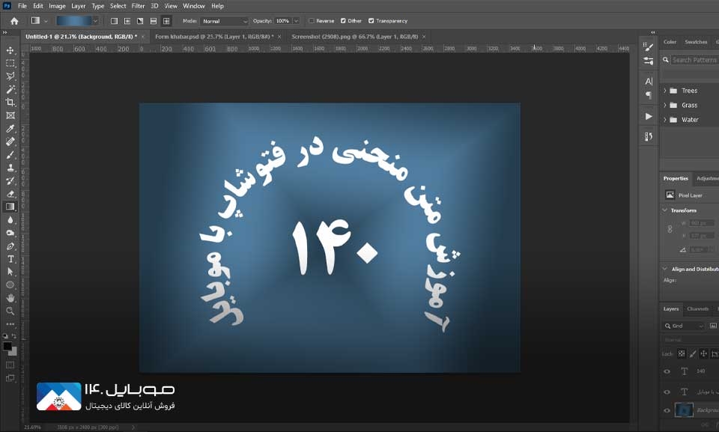Open the Character panel icon
719x432 pixels.
[x=649, y=82]
